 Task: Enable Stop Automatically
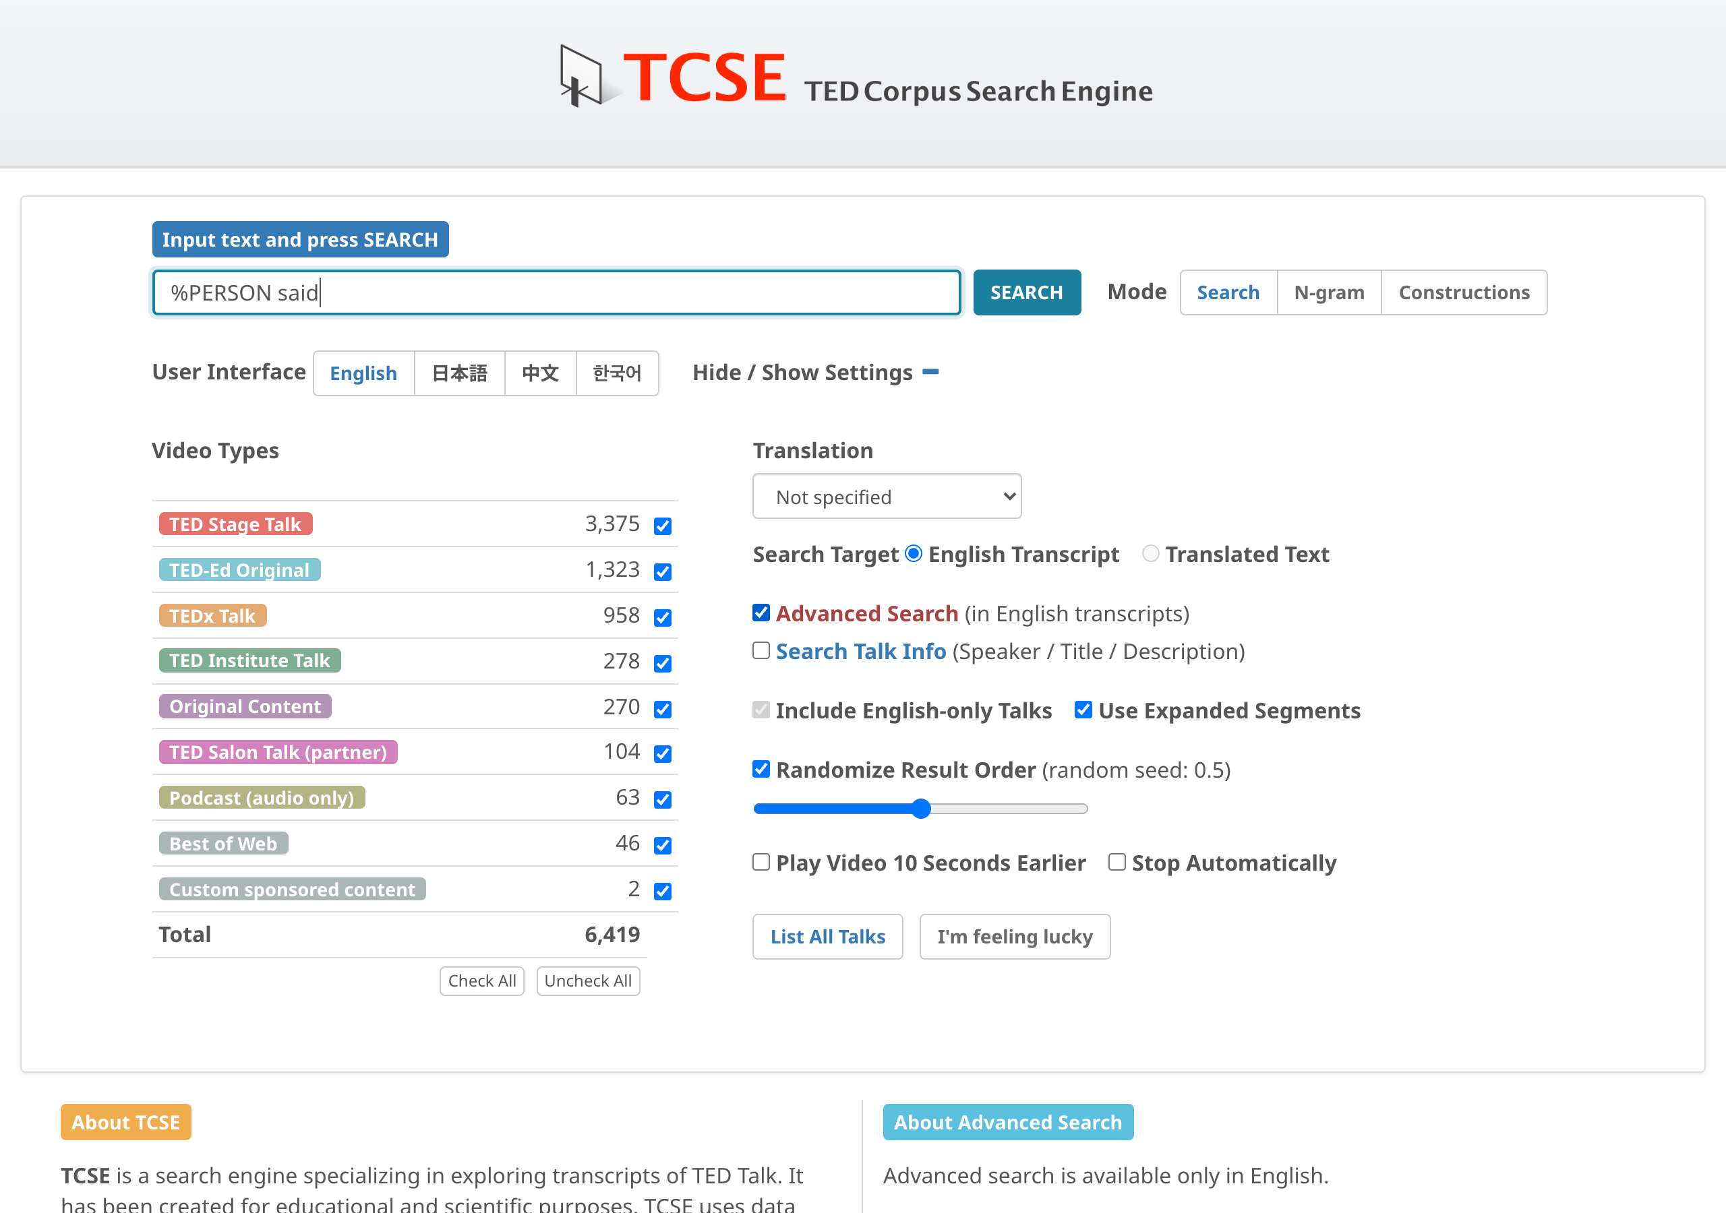pos(1116,862)
